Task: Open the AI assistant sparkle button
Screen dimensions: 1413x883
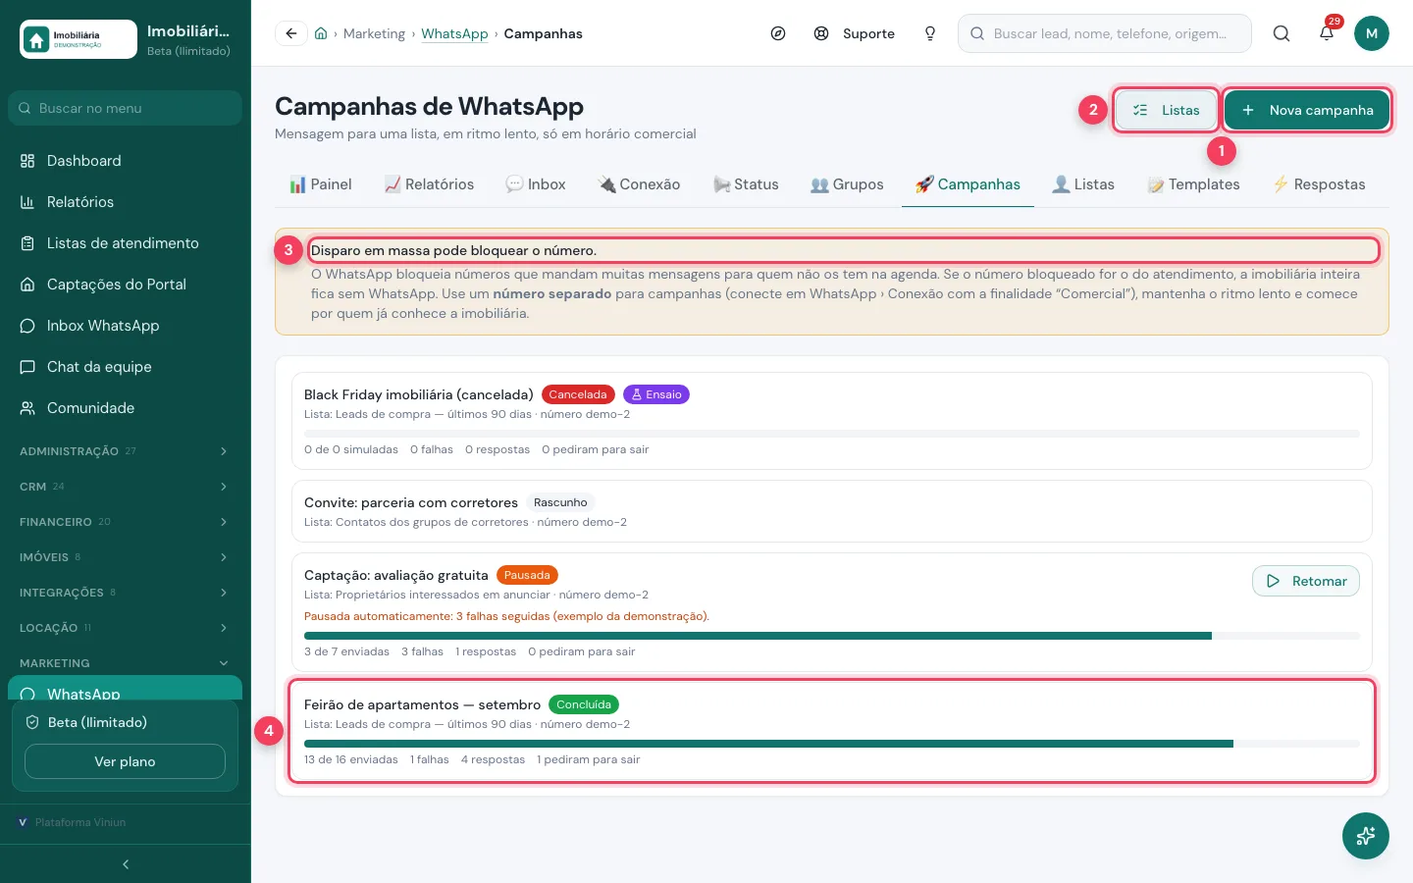Action: (1366, 836)
